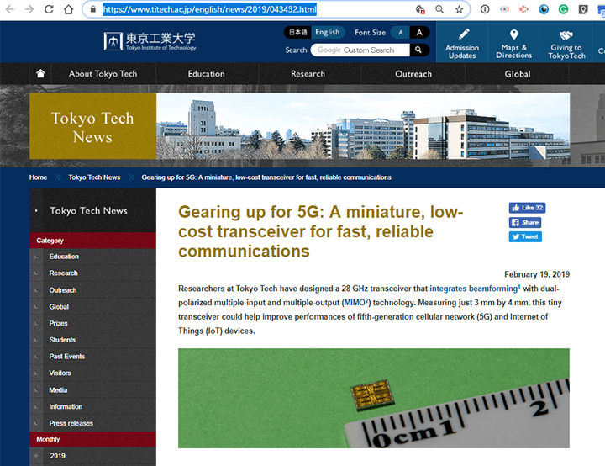Click the Tokyo Tech News gold banner

[93, 126]
